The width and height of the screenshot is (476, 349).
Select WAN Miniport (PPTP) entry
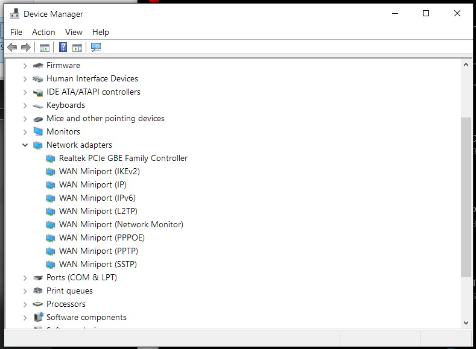click(x=98, y=251)
